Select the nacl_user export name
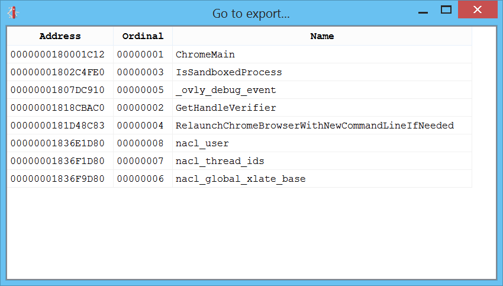 [202, 143]
